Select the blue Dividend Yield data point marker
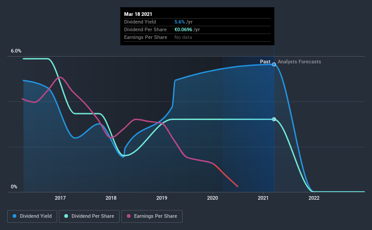 (274, 64)
